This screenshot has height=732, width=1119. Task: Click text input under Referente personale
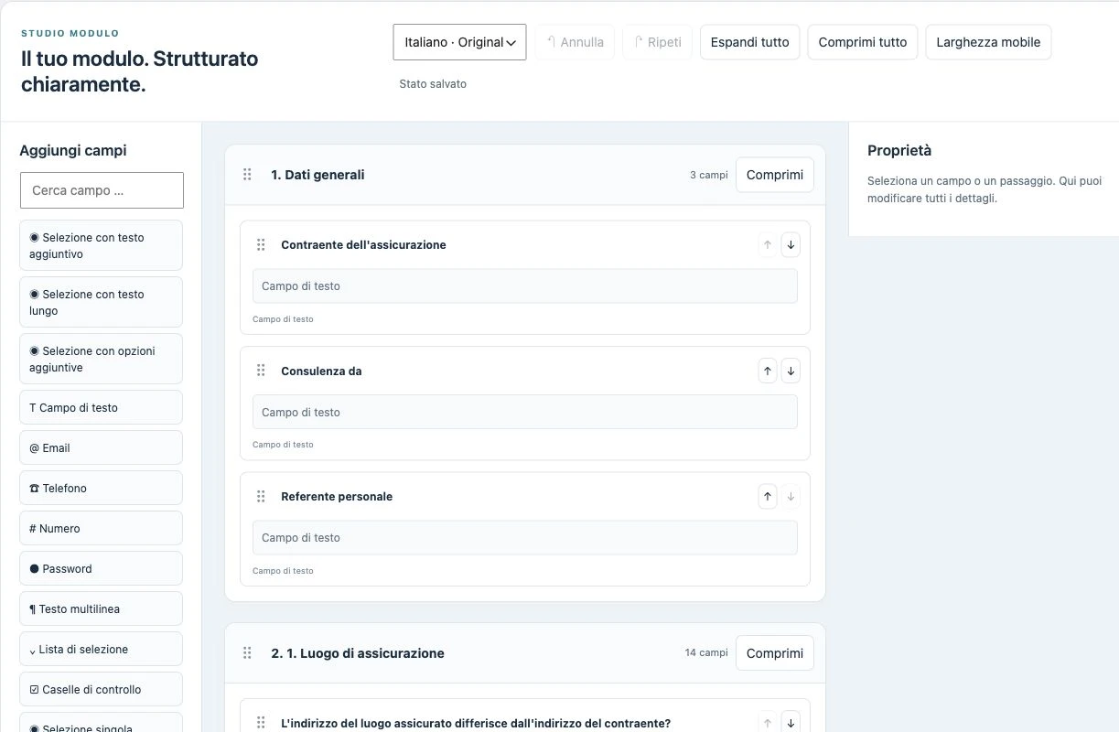coord(525,538)
